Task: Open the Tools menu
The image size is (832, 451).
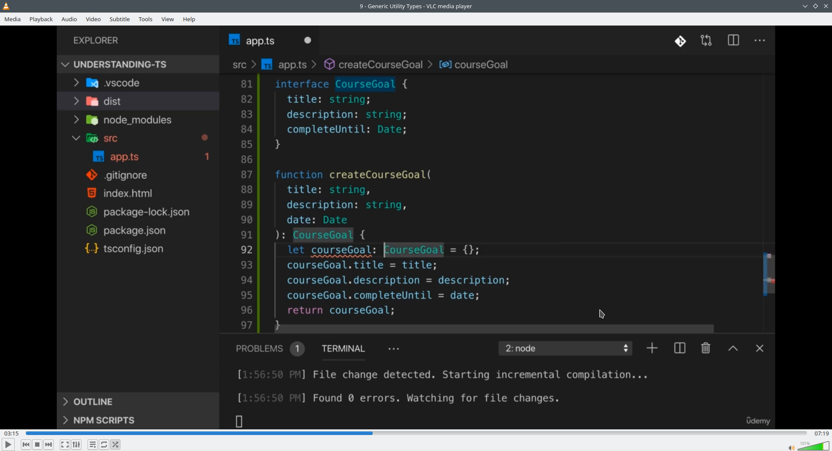Action: (146, 19)
